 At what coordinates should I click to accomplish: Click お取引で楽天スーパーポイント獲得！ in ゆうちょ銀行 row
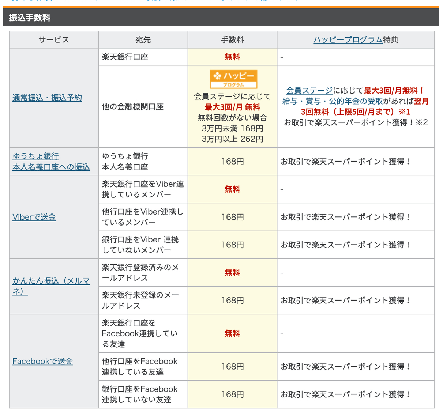[x=346, y=162]
